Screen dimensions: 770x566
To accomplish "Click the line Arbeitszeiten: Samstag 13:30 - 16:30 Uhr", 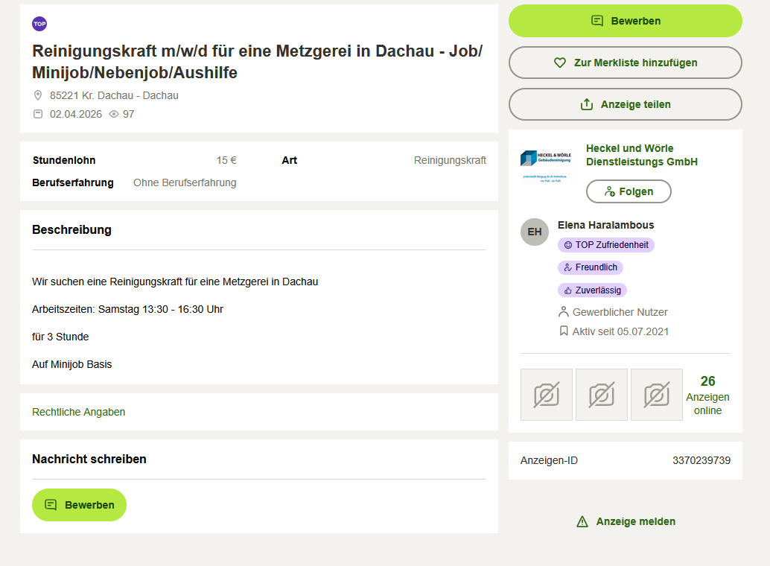I will point(127,310).
